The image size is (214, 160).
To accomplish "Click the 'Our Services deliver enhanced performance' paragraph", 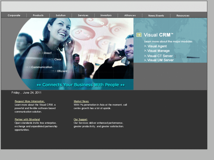I will (99, 124).
